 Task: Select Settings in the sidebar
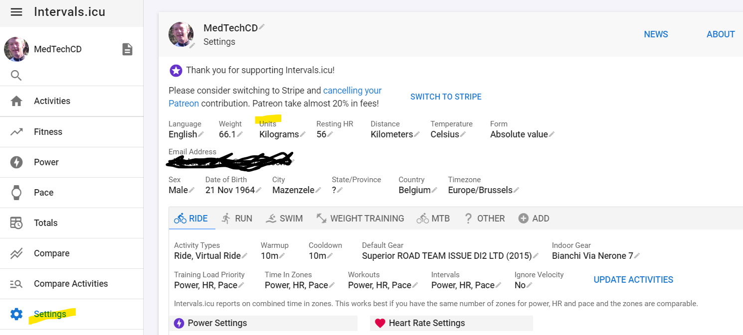click(72, 314)
